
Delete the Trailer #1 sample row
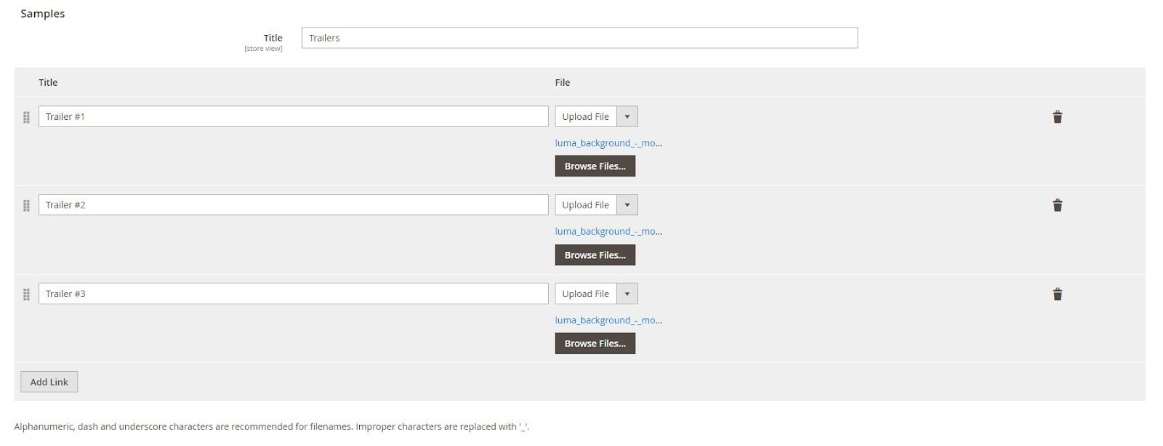pos(1057,117)
